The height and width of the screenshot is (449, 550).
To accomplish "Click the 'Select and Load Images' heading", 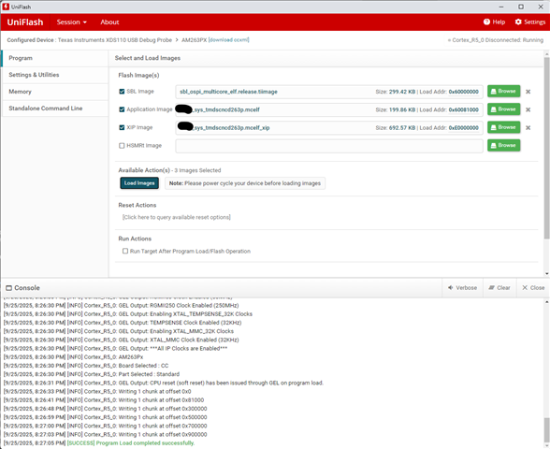I will [x=148, y=58].
